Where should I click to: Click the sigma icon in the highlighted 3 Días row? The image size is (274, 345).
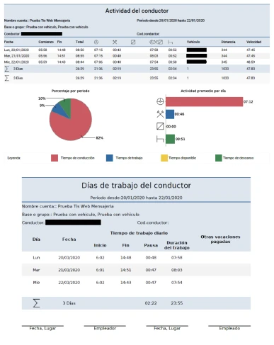tap(7, 69)
